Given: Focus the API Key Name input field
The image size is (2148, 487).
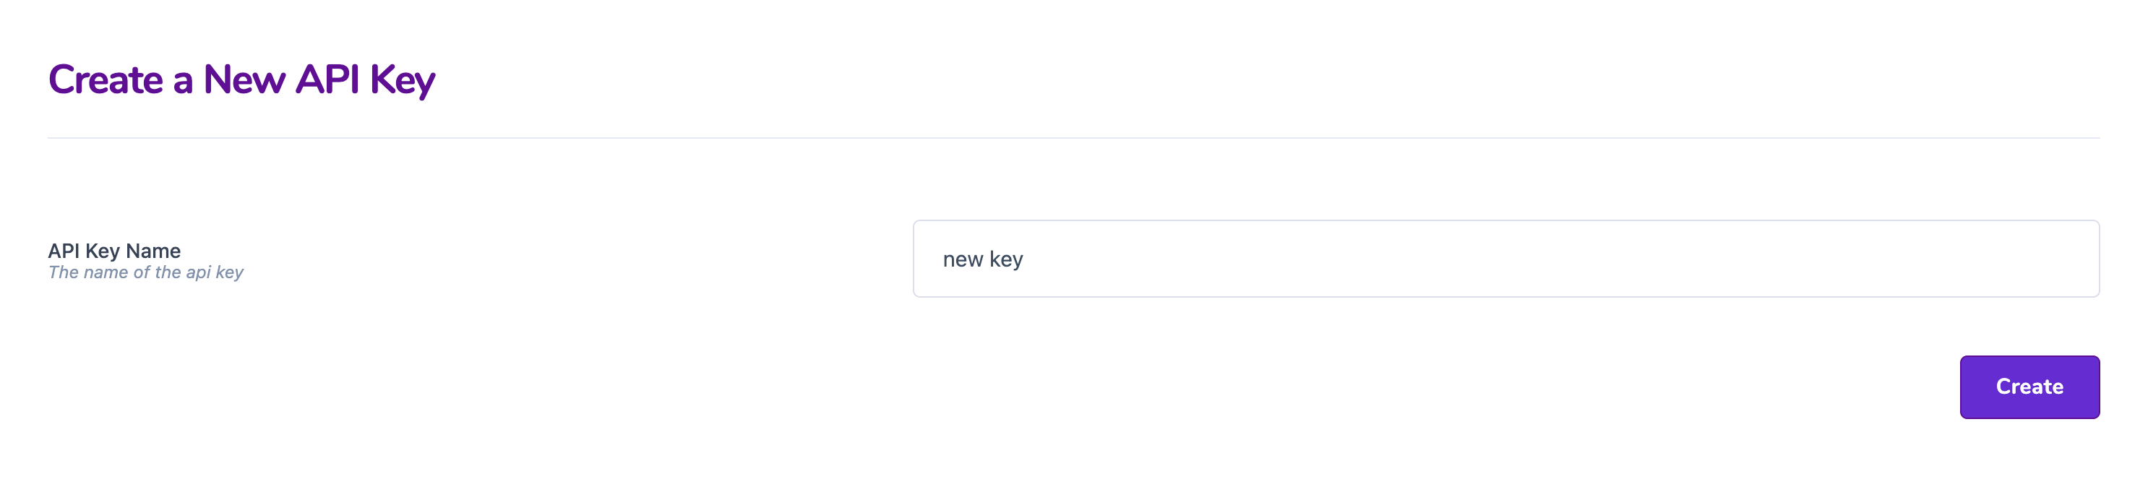Looking at the screenshot, I should click(1506, 259).
